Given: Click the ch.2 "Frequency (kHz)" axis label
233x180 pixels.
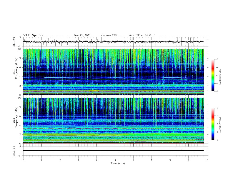Looking at the screenshot, I should pyautogui.click(x=16, y=117).
